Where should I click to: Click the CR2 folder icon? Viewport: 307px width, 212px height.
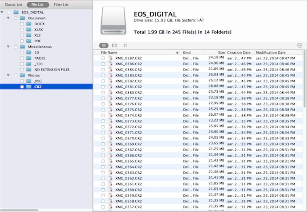[29, 87]
